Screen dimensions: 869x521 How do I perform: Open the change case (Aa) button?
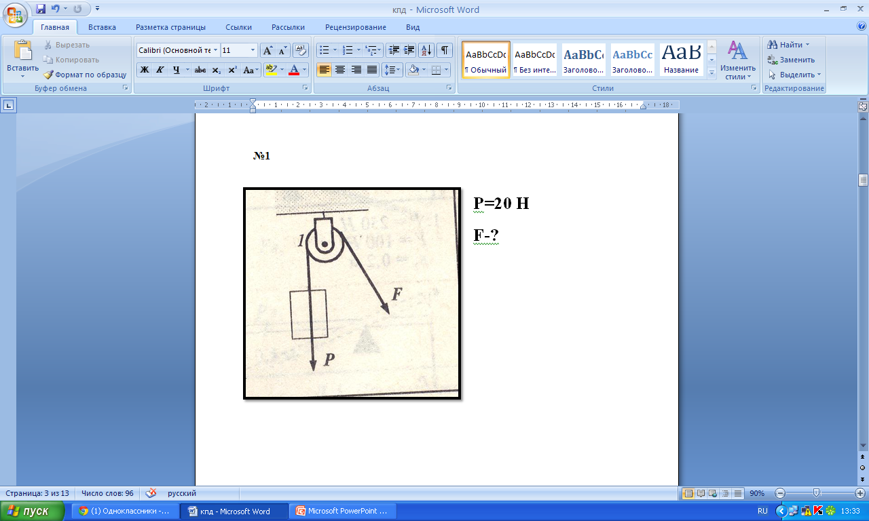point(251,70)
